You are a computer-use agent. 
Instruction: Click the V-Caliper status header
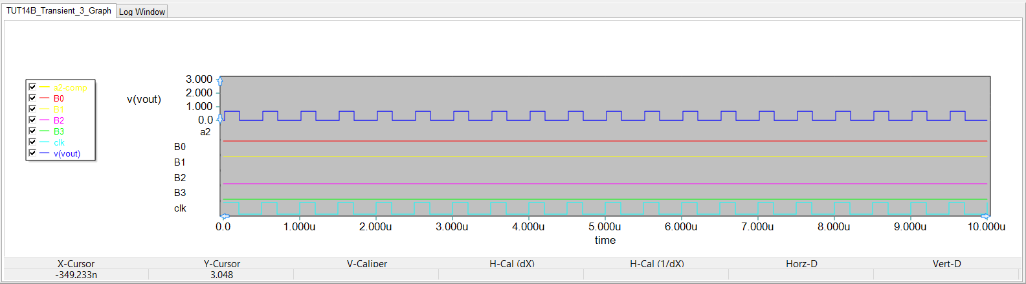[367, 263]
